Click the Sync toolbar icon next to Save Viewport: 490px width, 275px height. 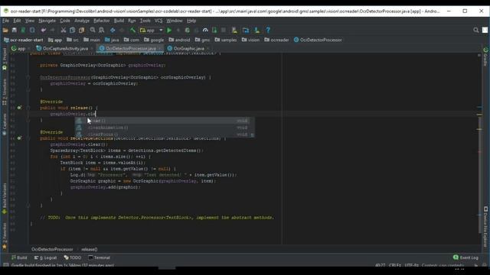pos(23,31)
